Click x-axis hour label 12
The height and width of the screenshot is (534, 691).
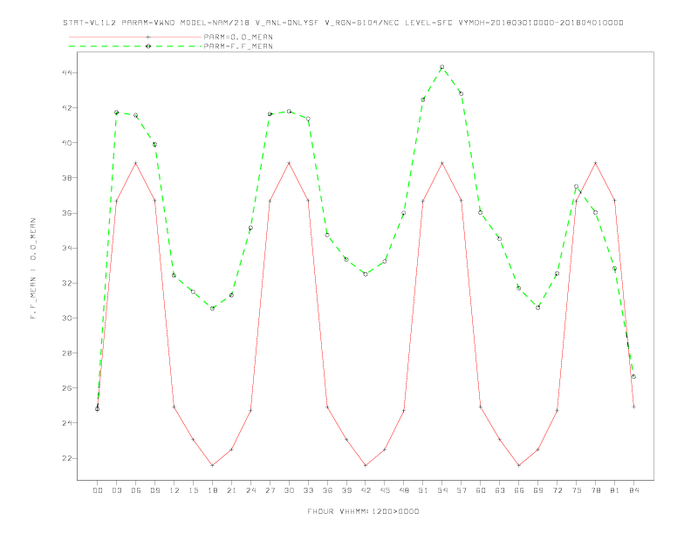pyautogui.click(x=174, y=490)
